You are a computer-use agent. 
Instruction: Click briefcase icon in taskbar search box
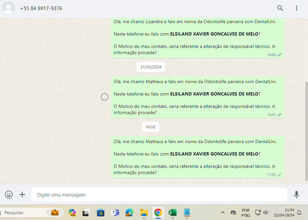coord(54,213)
